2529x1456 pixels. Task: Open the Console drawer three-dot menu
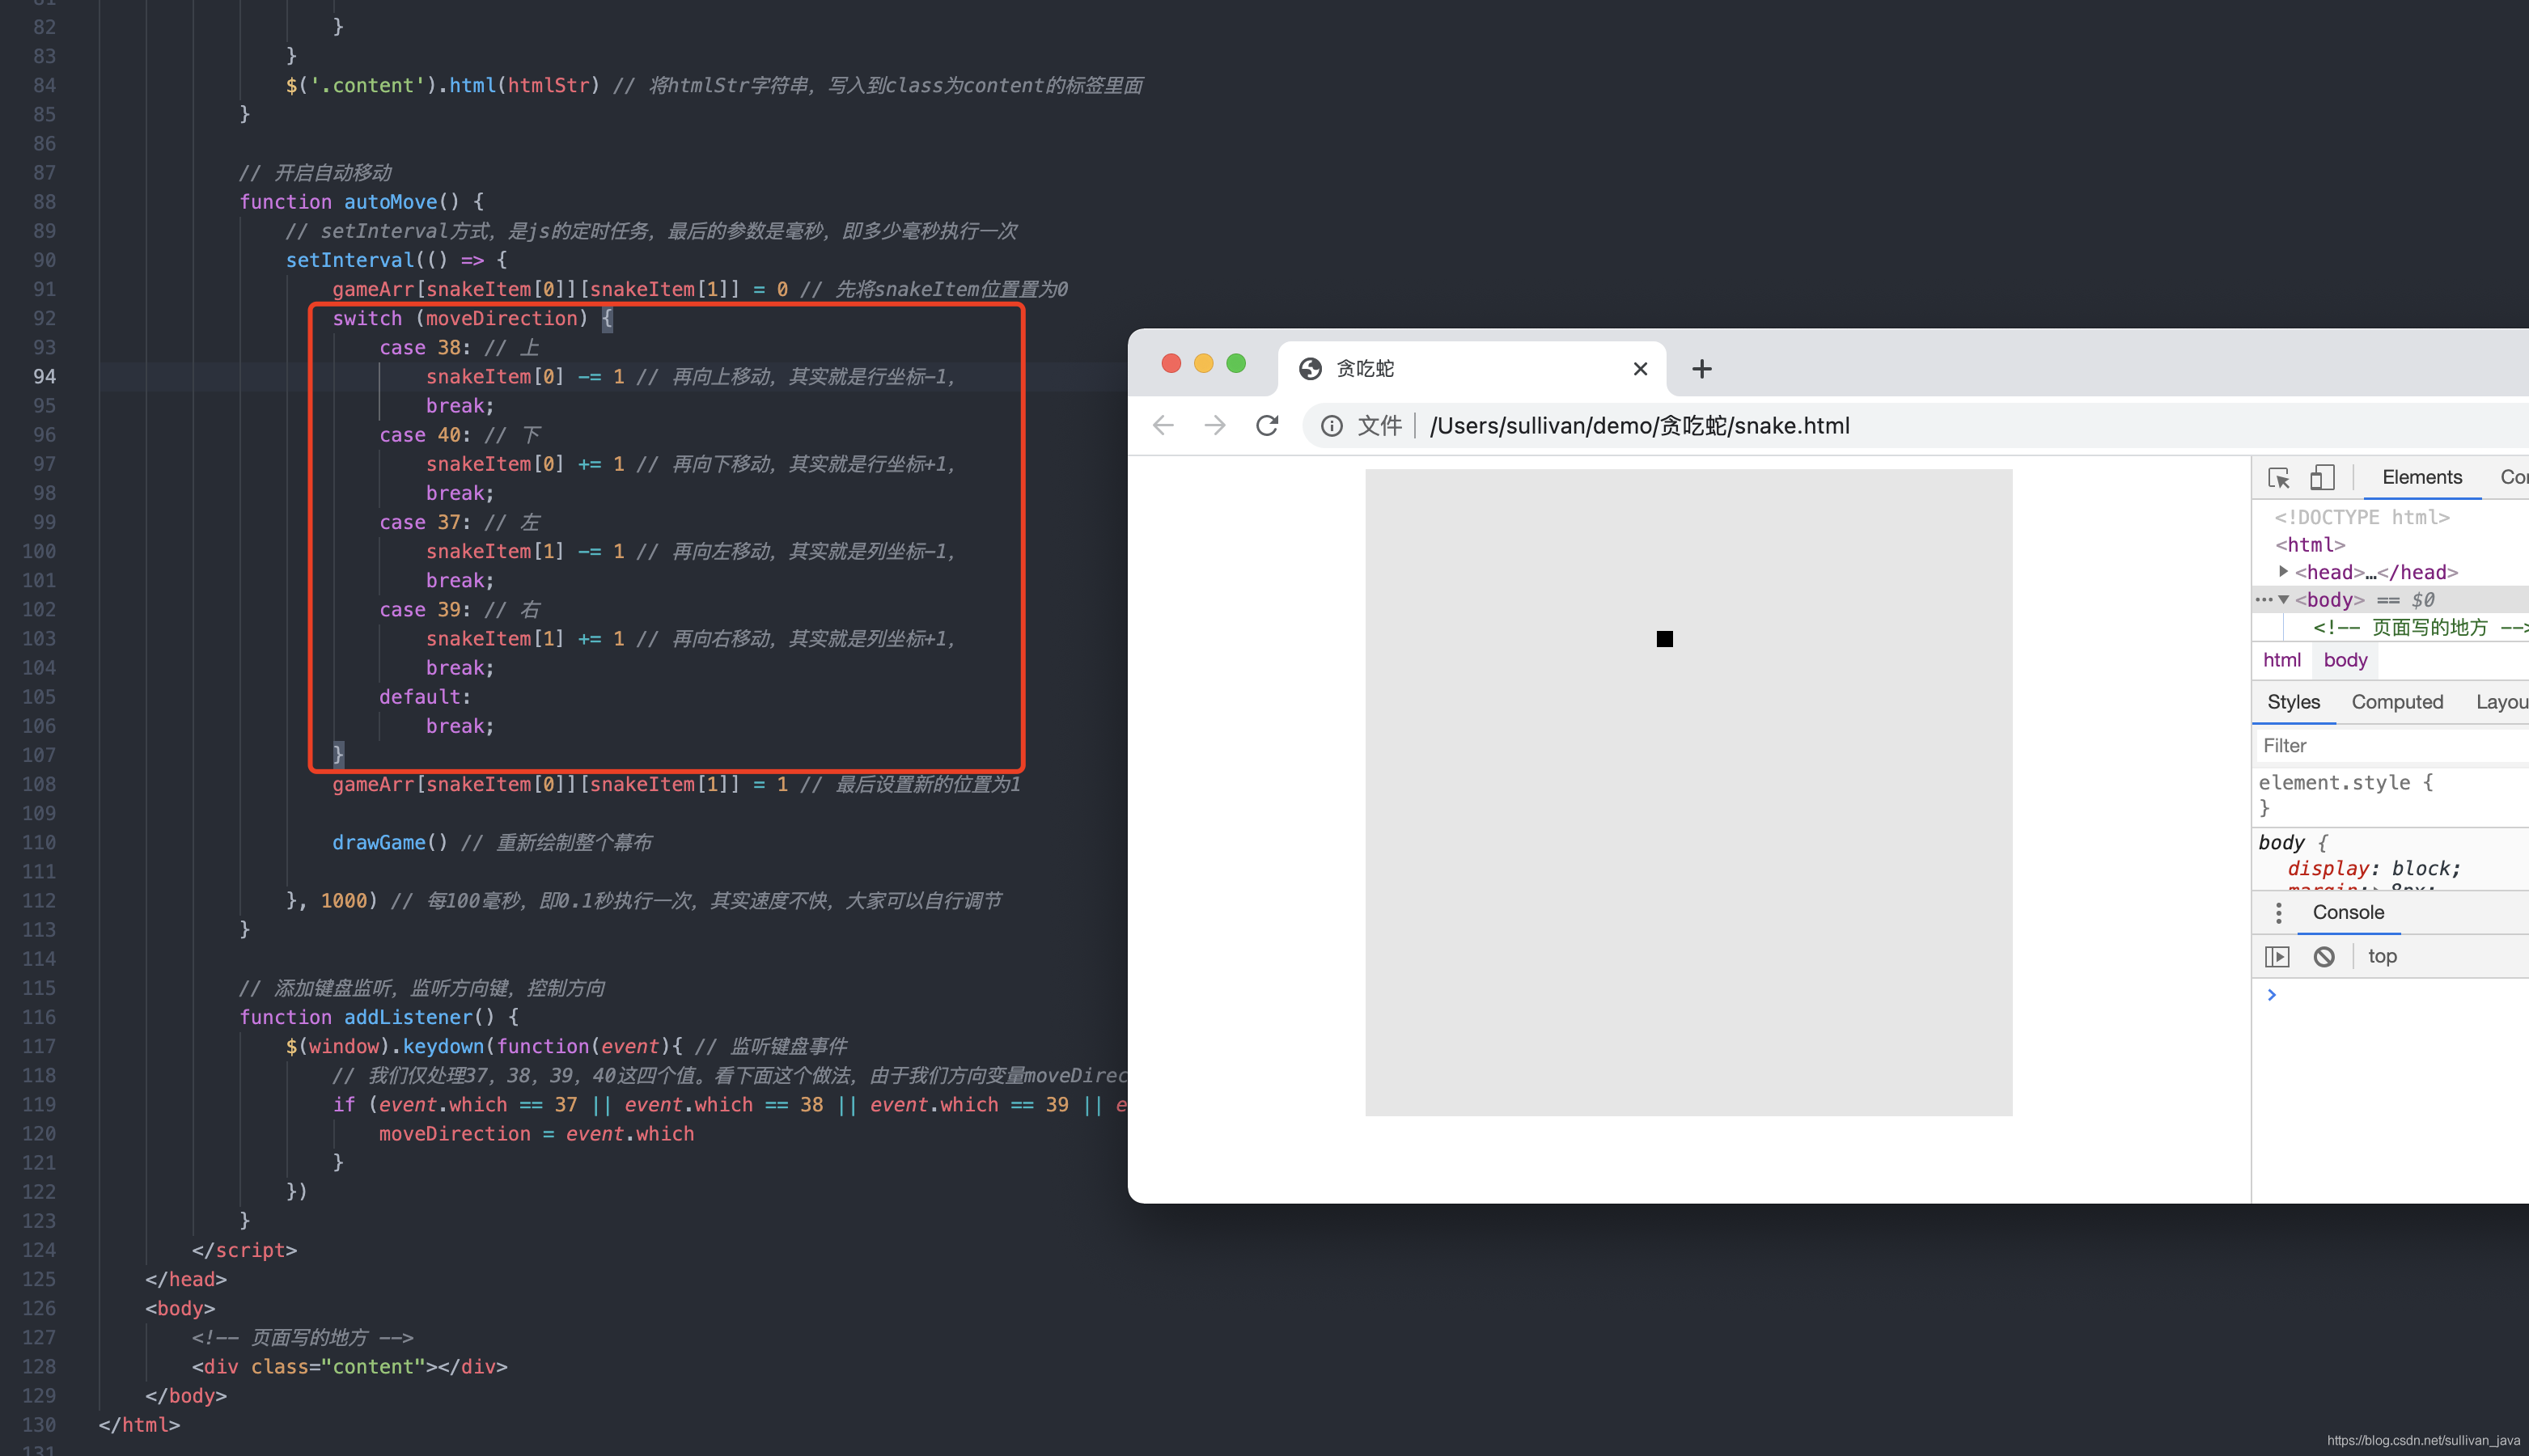tap(2278, 913)
